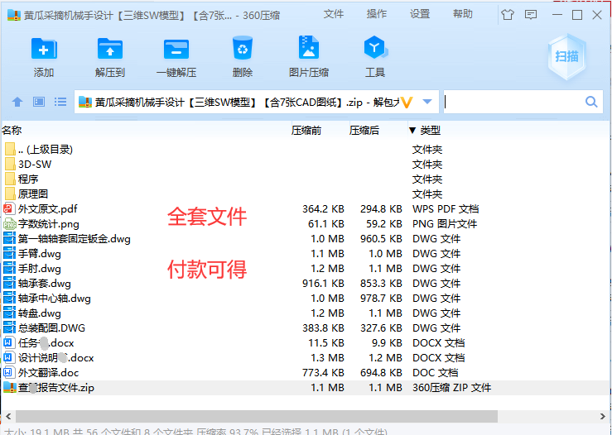The image size is (612, 435).
Task: Click the 解压到 (Extract to) icon
Action: pos(109,49)
